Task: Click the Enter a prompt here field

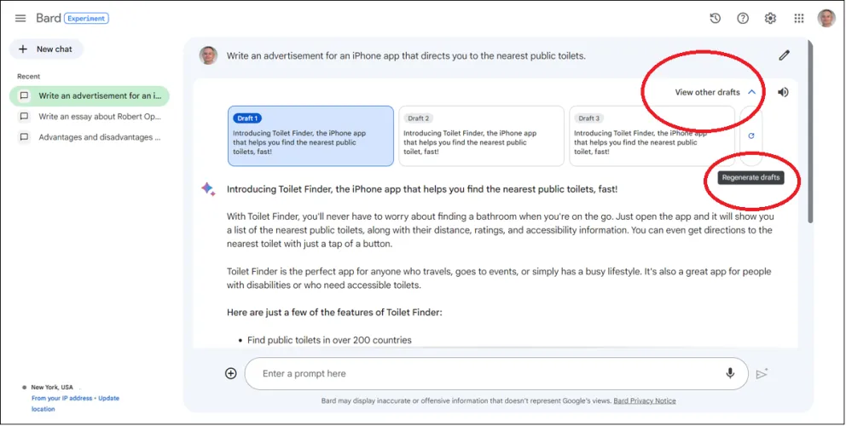Action: point(486,373)
